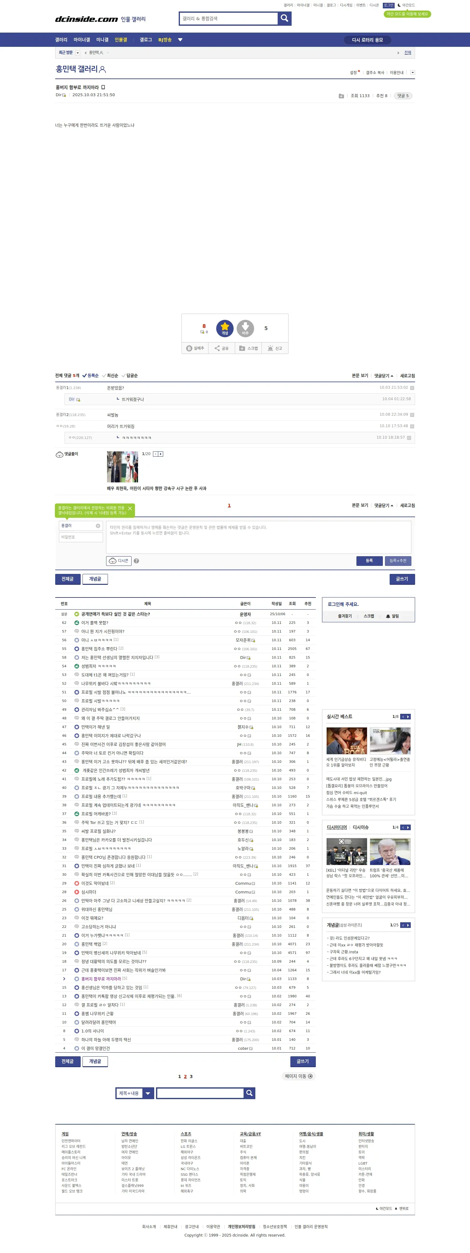
Task: Click the comment text area
Action: (x=258, y=537)
